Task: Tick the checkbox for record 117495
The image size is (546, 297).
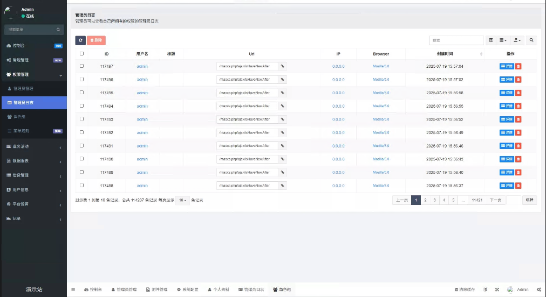Action: click(82, 93)
